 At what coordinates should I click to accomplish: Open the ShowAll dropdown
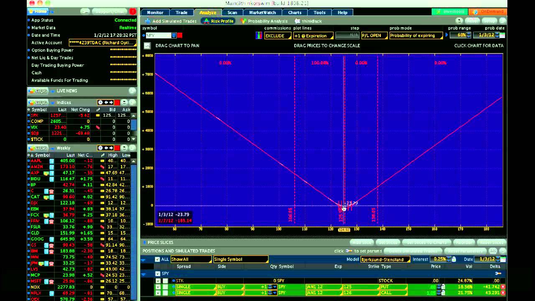(191, 259)
